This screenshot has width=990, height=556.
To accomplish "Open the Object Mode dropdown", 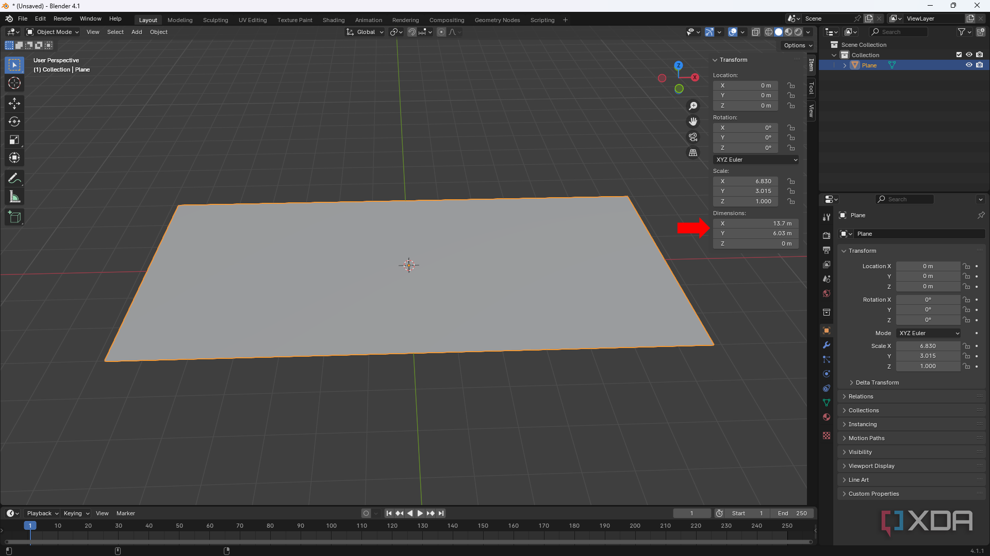I will point(52,32).
